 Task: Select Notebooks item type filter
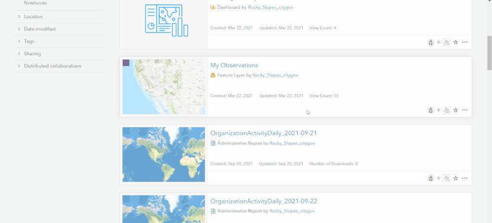tap(35, 3)
